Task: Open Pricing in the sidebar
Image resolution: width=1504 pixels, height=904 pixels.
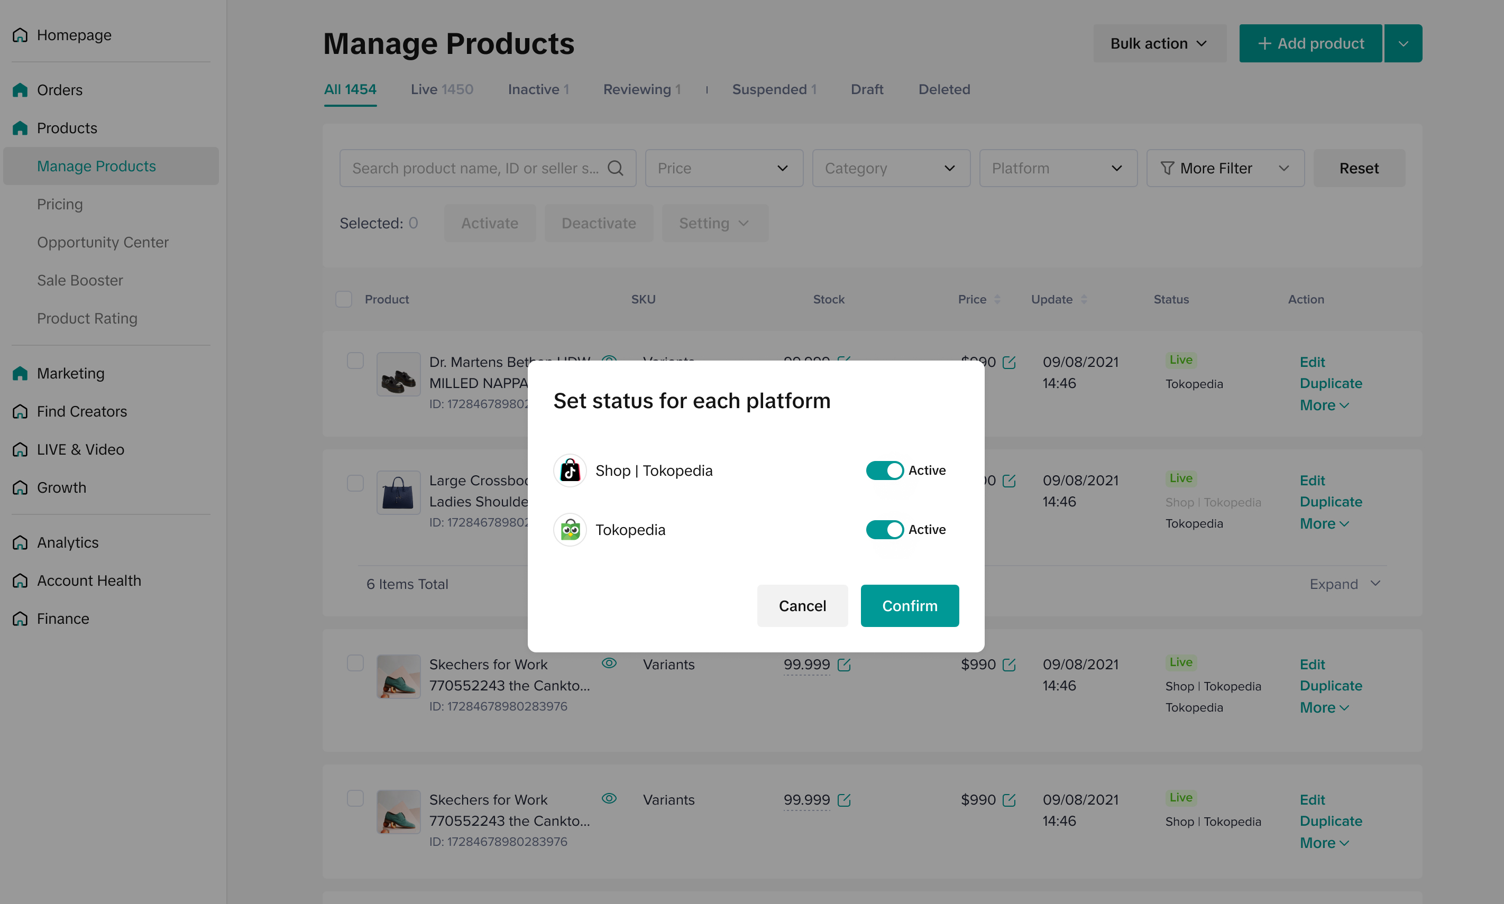Action: pyautogui.click(x=60, y=204)
